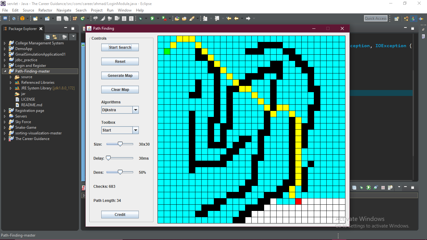The image size is (427, 240).
Task: Open the Refactor menu
Action: (x=45, y=10)
